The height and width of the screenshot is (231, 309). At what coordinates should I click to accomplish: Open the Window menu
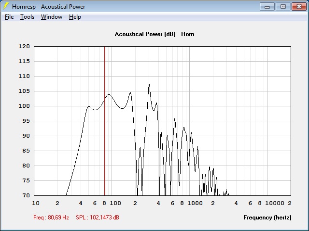coord(52,17)
